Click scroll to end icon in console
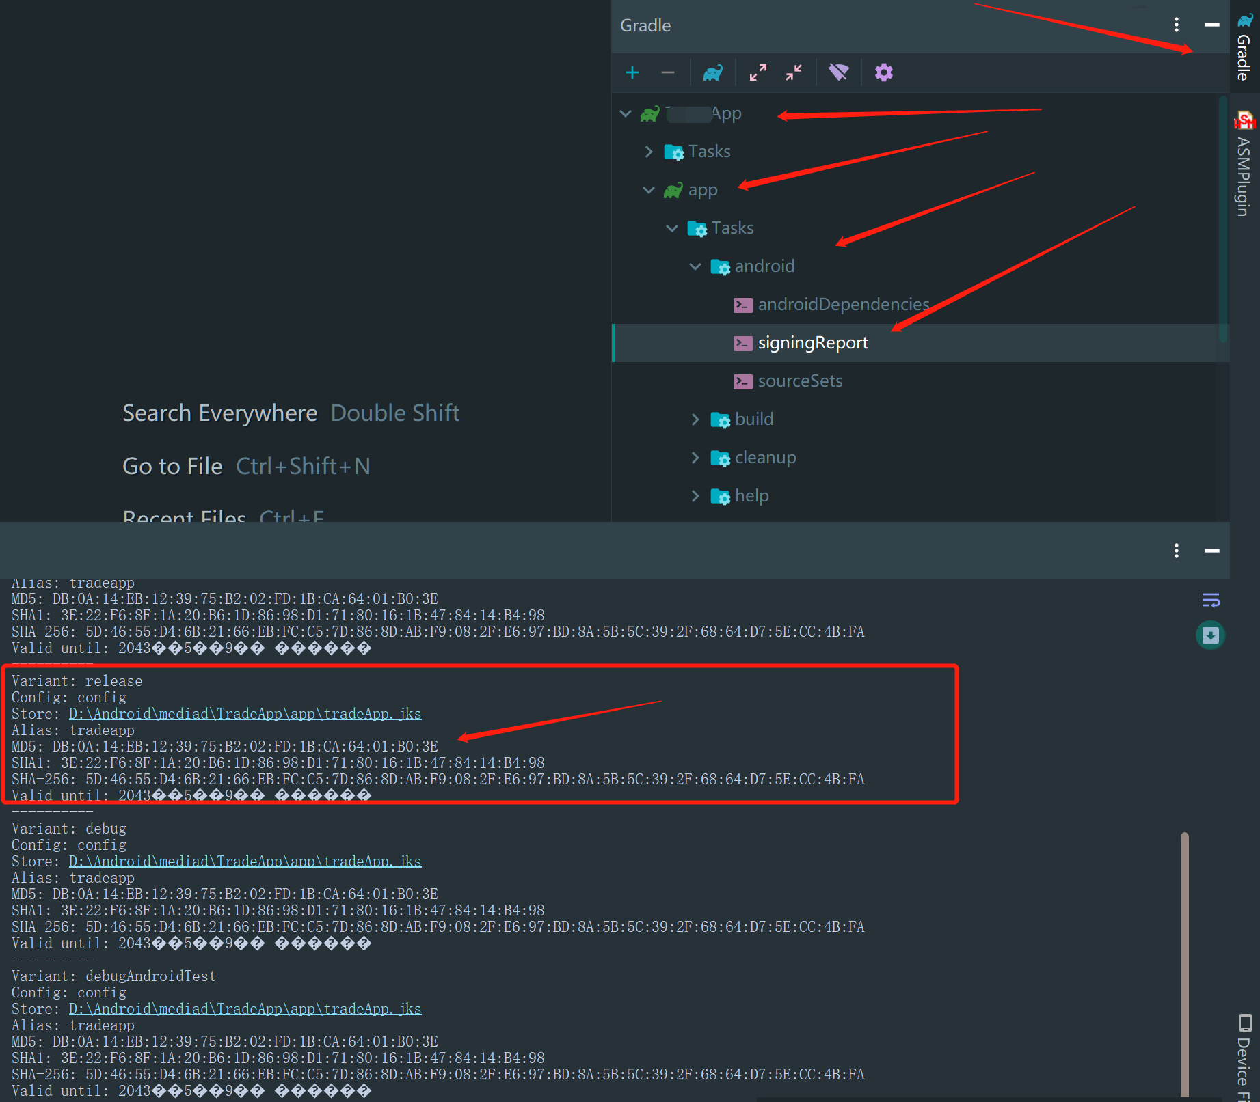This screenshot has width=1260, height=1102. pos(1211,635)
